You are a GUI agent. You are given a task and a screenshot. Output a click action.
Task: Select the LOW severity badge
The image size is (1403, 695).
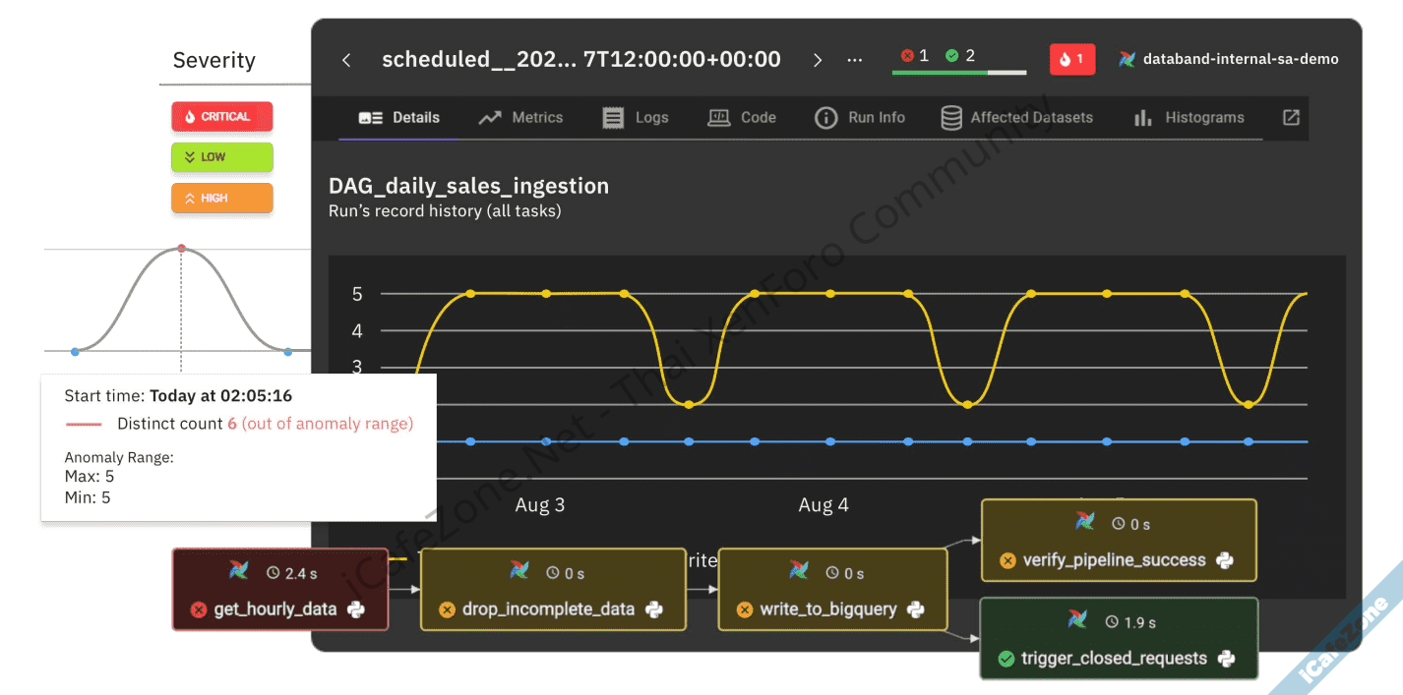click(x=221, y=157)
